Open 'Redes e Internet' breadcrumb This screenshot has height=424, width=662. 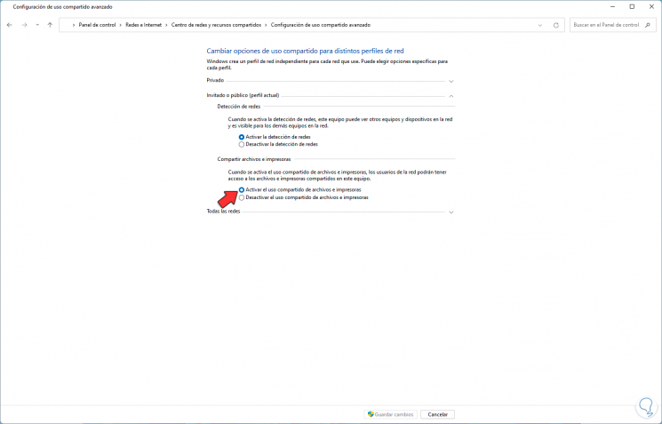[x=144, y=26]
